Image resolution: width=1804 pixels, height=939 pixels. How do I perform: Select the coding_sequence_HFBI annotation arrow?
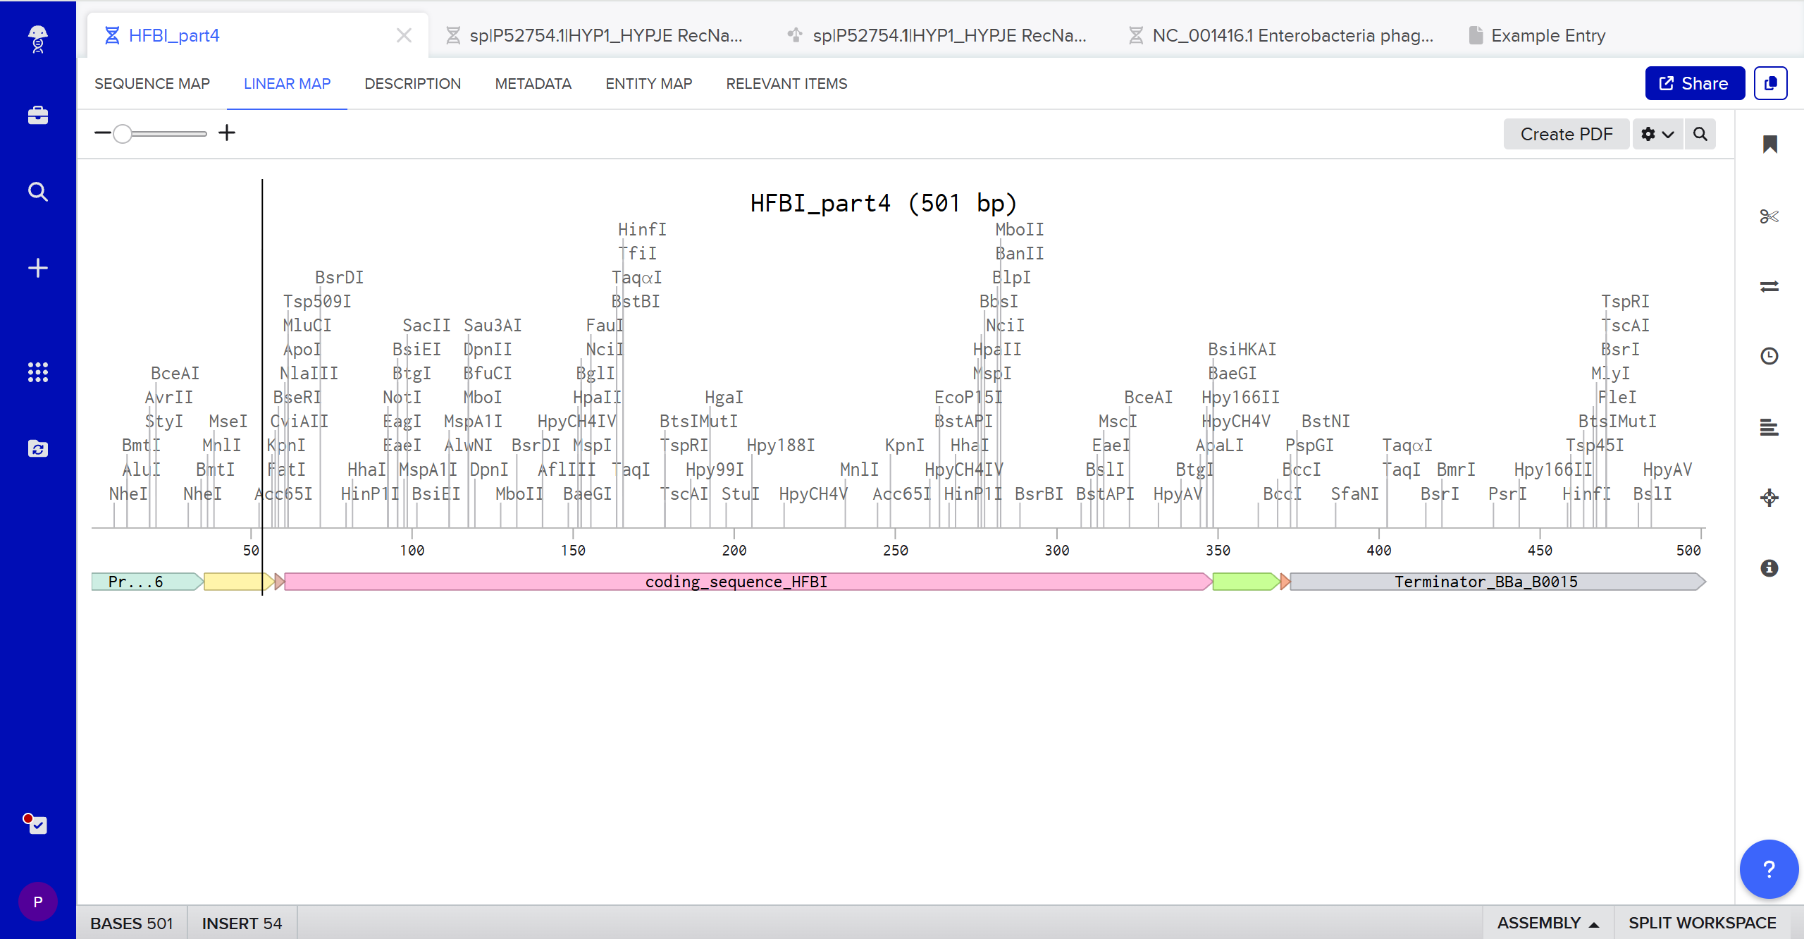tap(736, 582)
